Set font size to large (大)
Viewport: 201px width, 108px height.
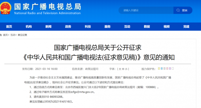click(x=120, y=69)
